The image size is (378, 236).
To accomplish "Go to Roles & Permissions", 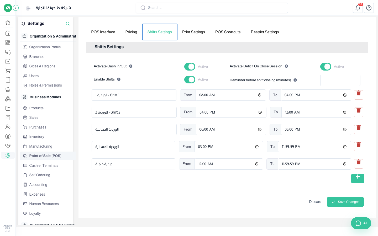I will pos(45,85).
